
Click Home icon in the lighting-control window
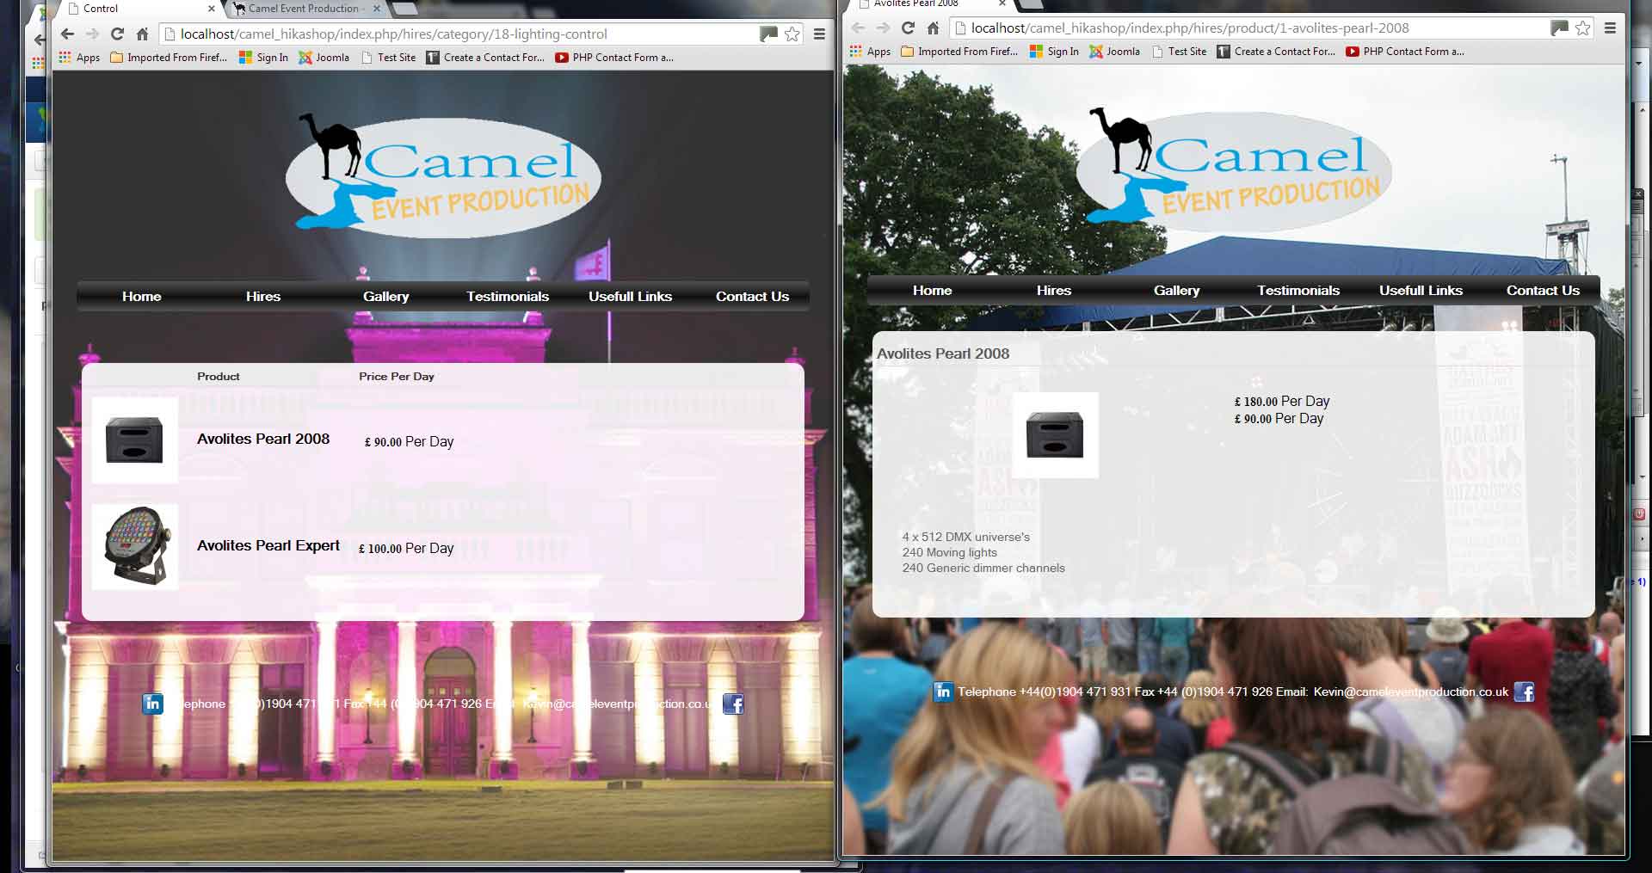point(143,34)
